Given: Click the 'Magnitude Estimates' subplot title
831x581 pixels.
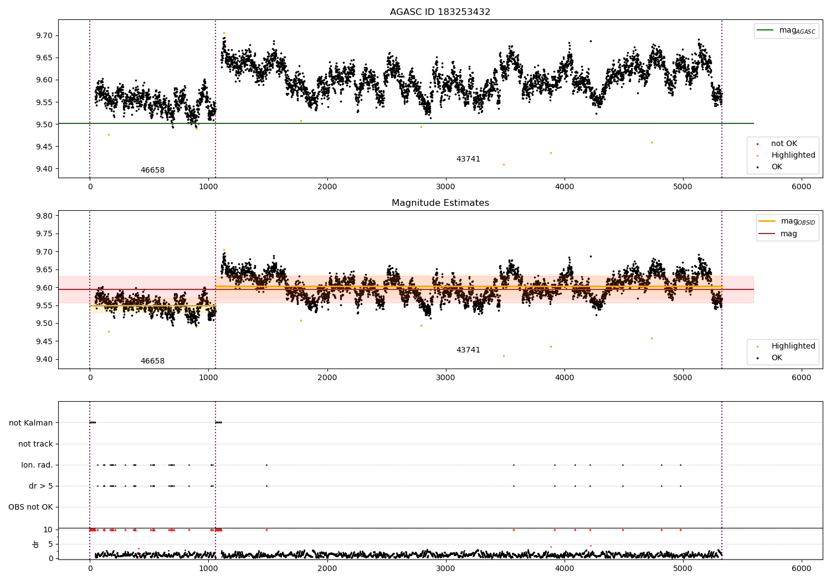Looking at the screenshot, I should (440, 203).
